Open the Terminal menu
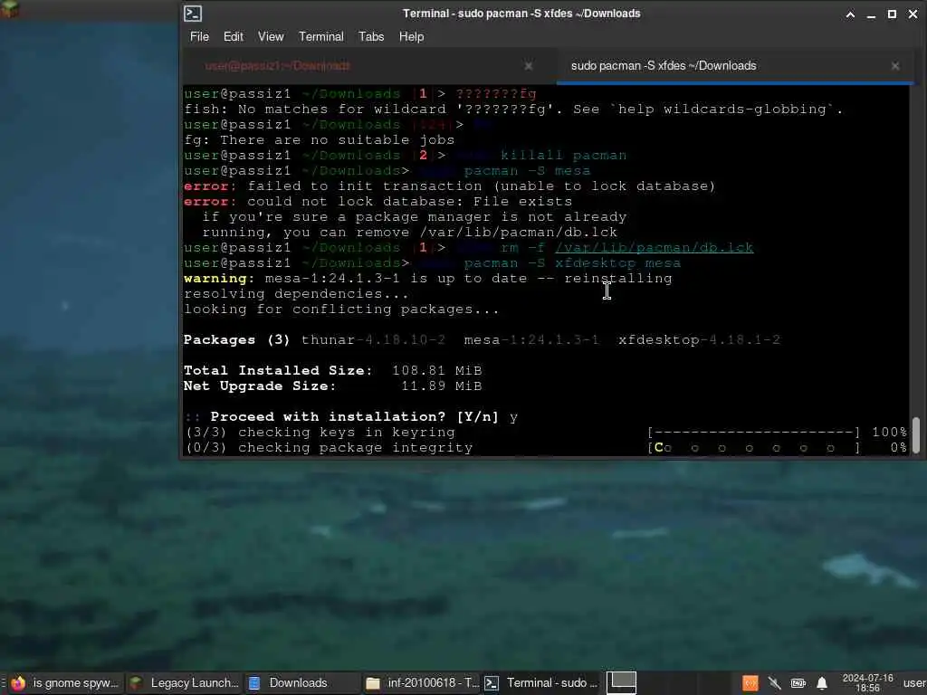The image size is (927, 695). [x=321, y=36]
